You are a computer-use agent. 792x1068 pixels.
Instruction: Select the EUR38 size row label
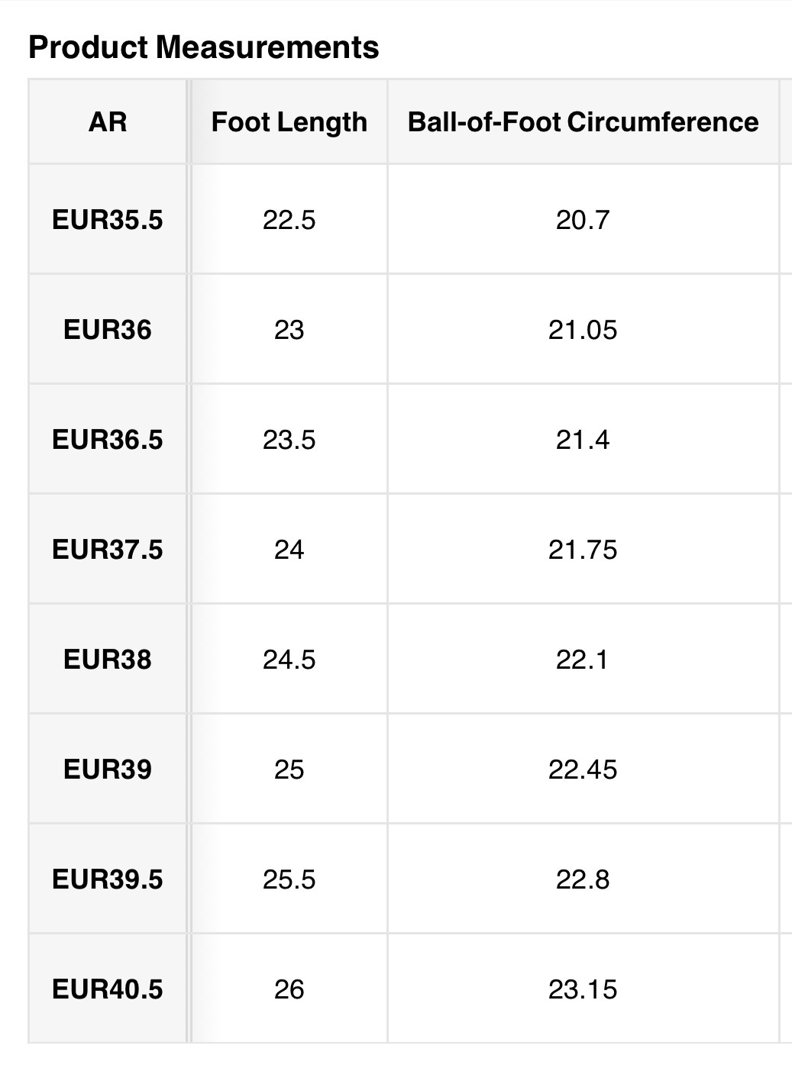point(108,660)
